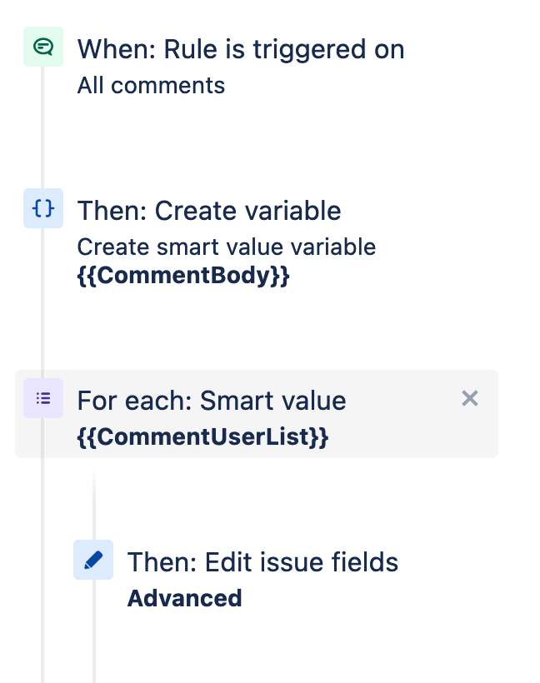Open the 'For each: Smart value' branch
The width and height of the screenshot is (540, 683).
point(212,401)
